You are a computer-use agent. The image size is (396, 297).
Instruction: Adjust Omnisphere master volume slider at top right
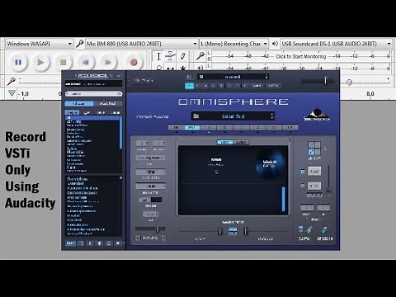pyautogui.click(x=318, y=81)
